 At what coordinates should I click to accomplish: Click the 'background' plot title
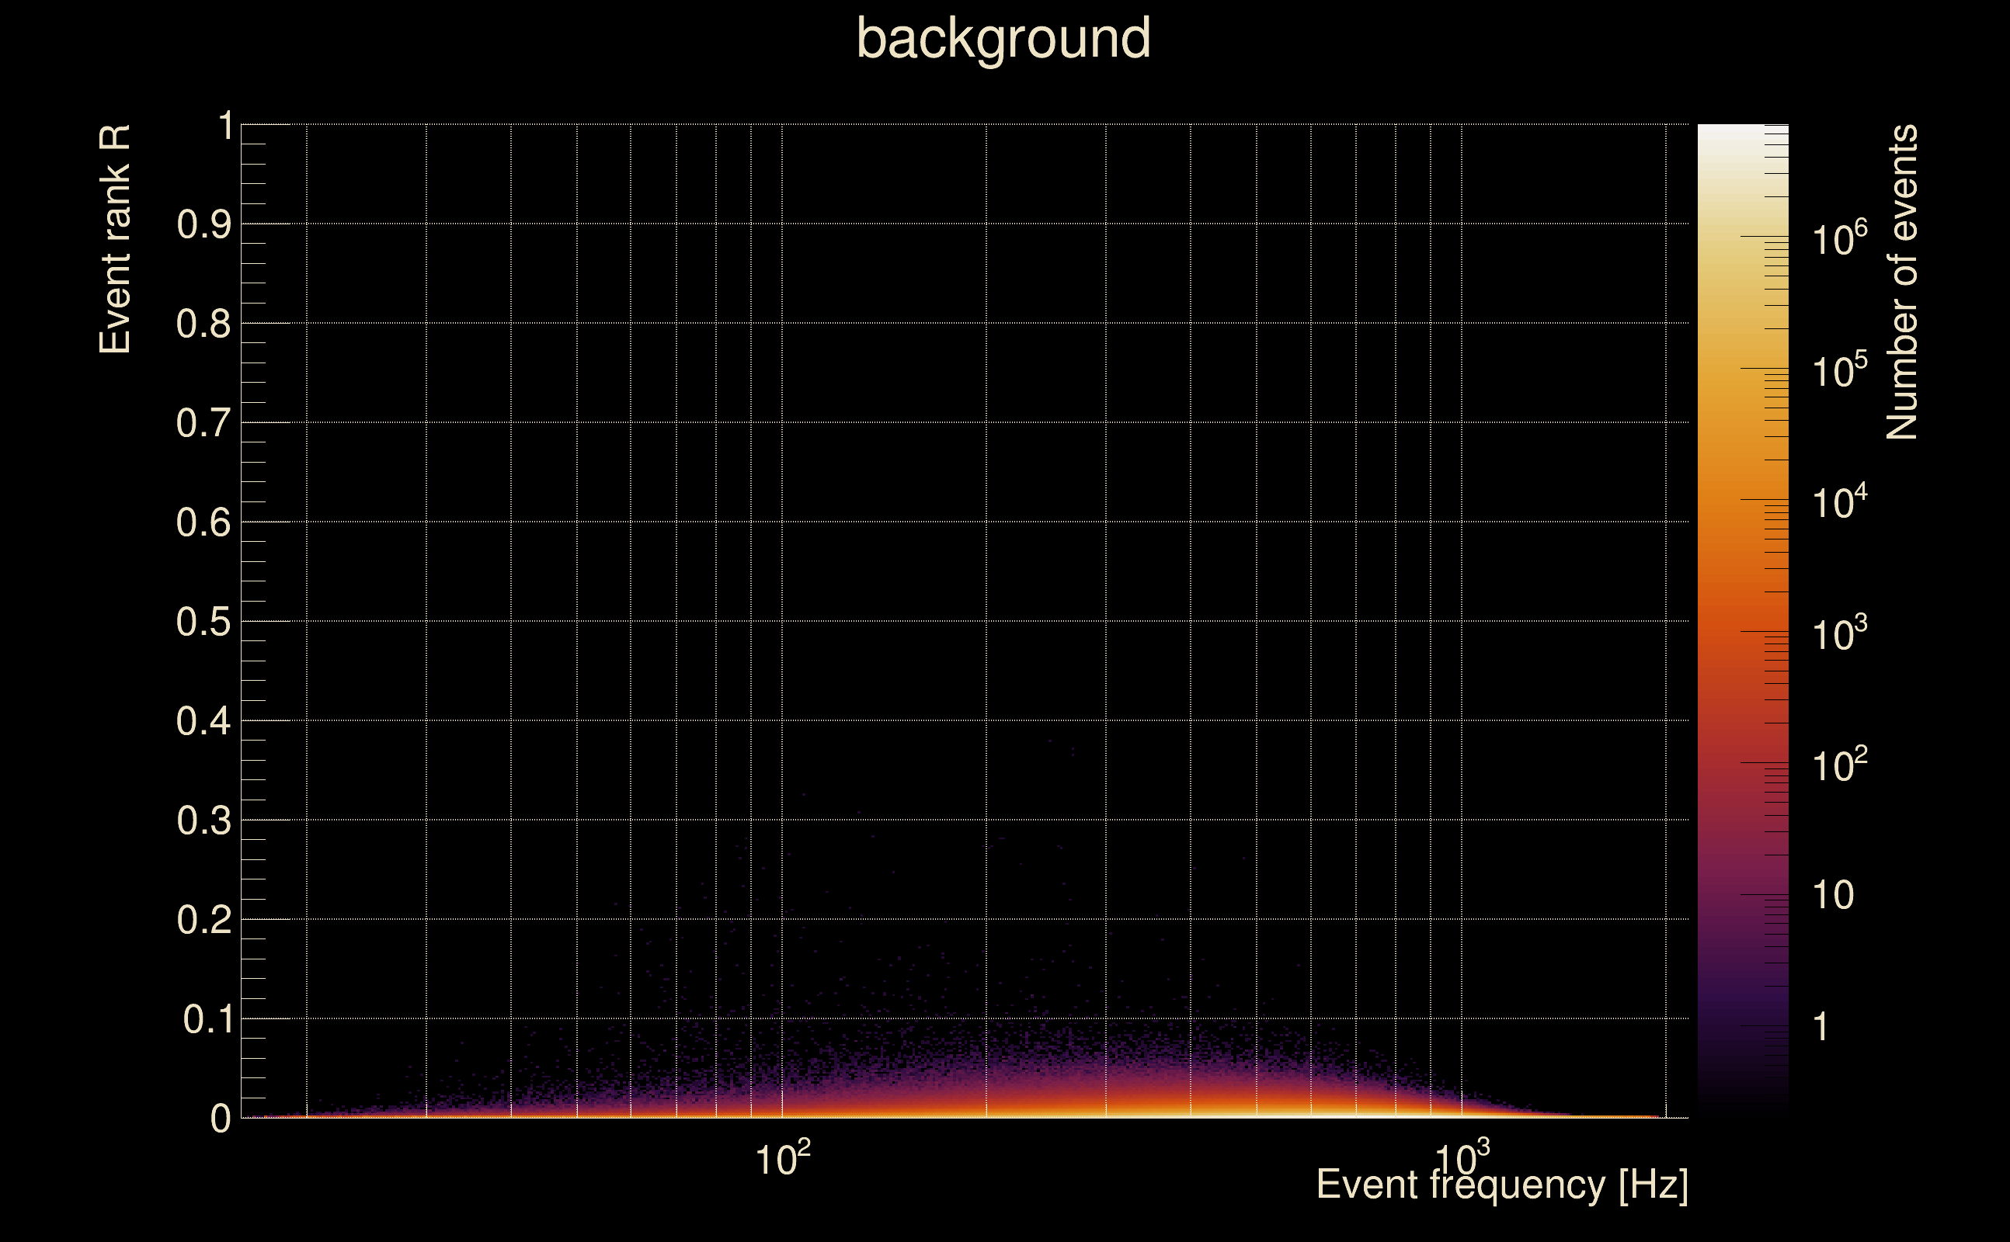coord(1003,40)
